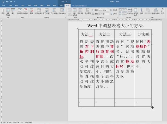Click the row height input field
The width and height of the screenshot is (167, 124).
pos(103,10)
